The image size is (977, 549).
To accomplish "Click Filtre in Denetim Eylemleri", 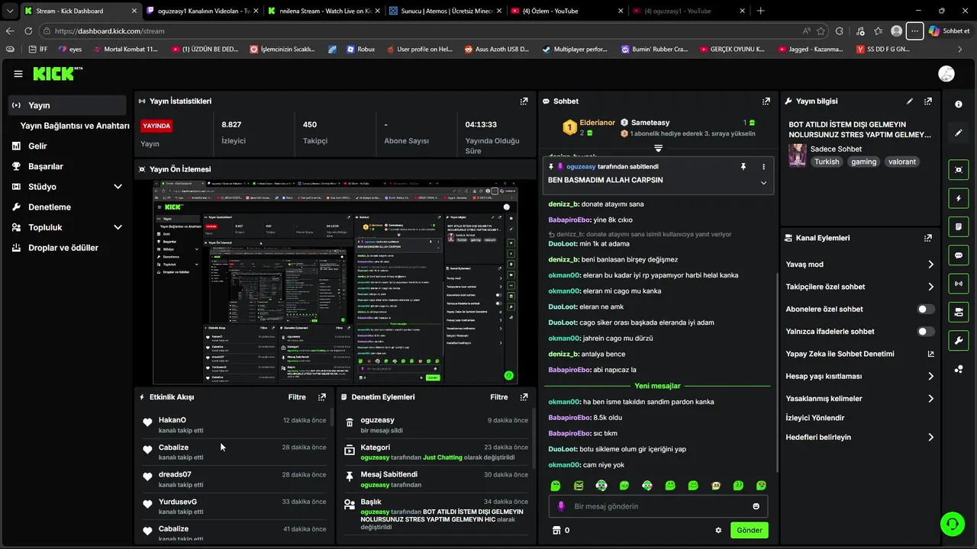I will tap(498, 397).
